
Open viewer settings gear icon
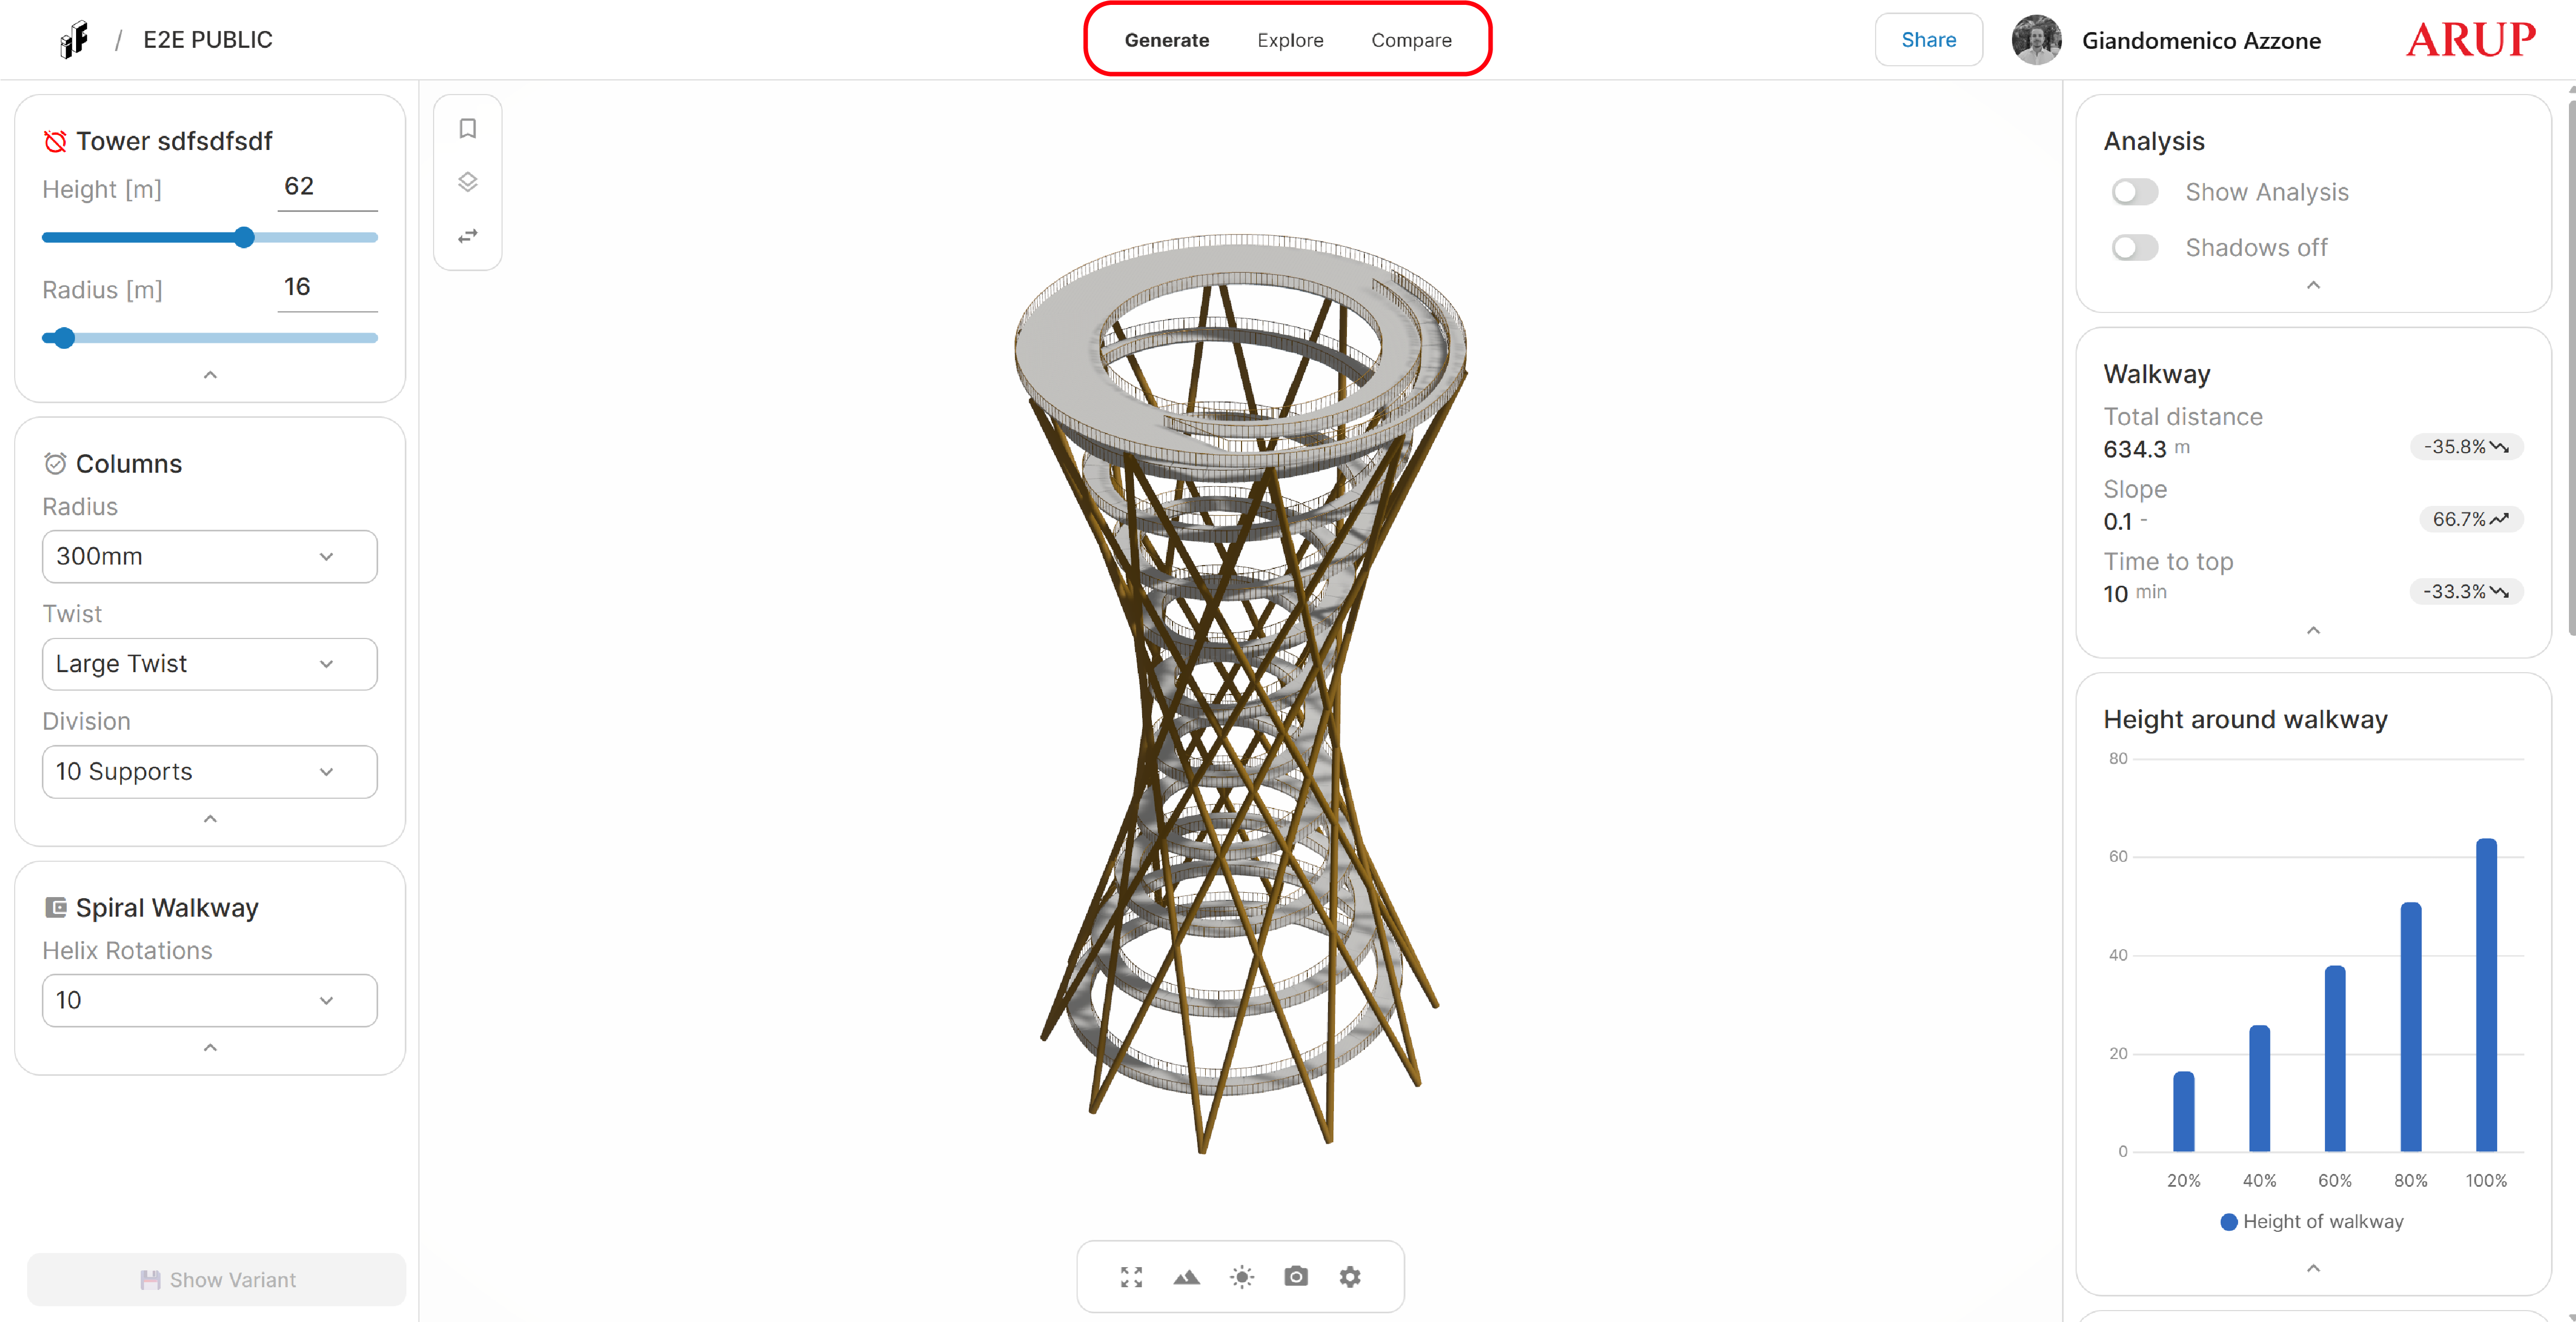coord(1350,1276)
